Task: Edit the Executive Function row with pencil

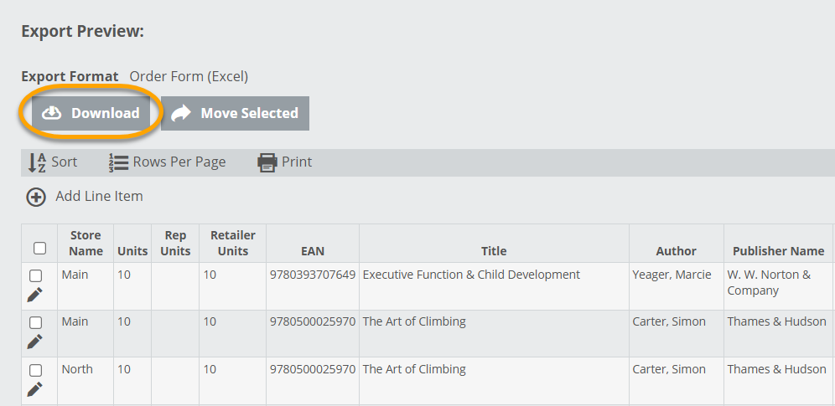Action: tap(35, 294)
